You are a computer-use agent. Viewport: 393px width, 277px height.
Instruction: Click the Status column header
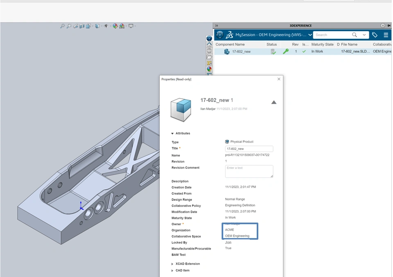[x=272, y=44]
